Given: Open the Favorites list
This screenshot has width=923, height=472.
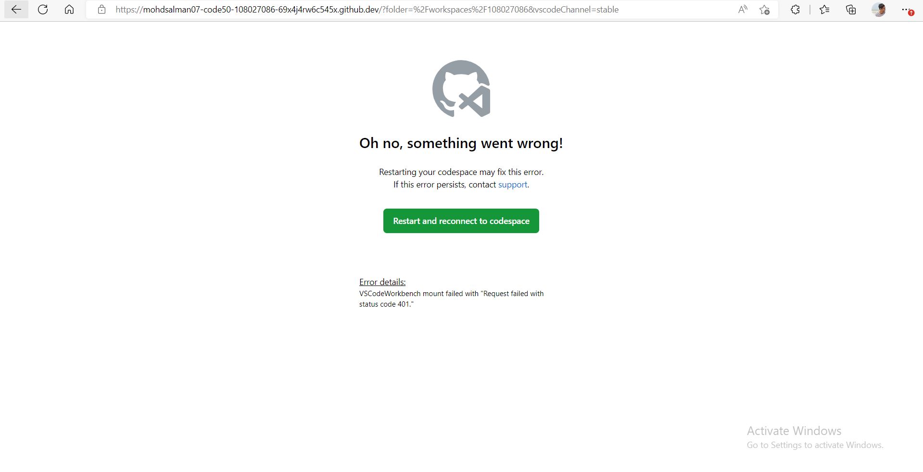Looking at the screenshot, I should [x=824, y=10].
